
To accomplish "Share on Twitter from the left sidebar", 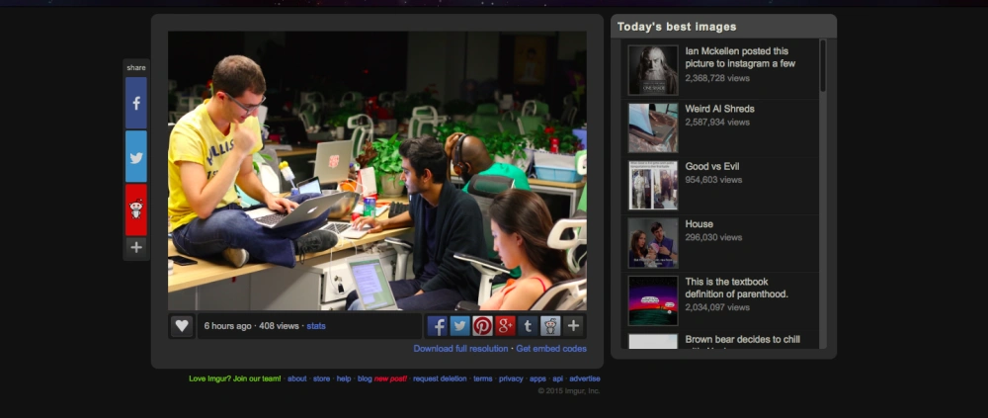I will tap(136, 157).
